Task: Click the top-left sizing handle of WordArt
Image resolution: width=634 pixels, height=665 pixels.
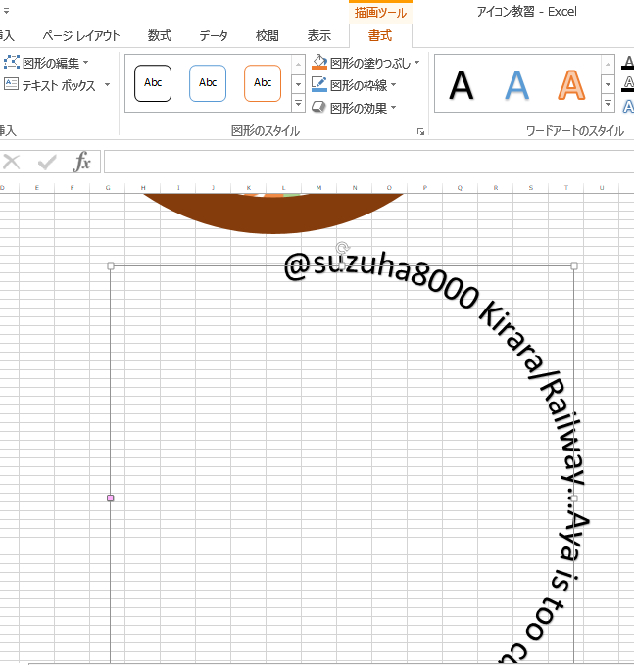Action: pyautogui.click(x=111, y=266)
